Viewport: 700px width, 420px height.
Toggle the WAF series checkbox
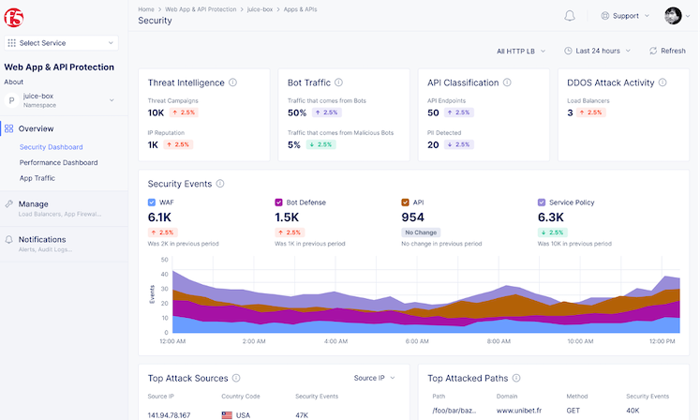[x=153, y=202]
